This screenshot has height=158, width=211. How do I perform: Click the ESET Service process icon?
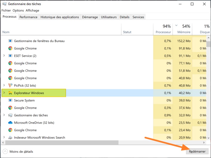click(10, 56)
